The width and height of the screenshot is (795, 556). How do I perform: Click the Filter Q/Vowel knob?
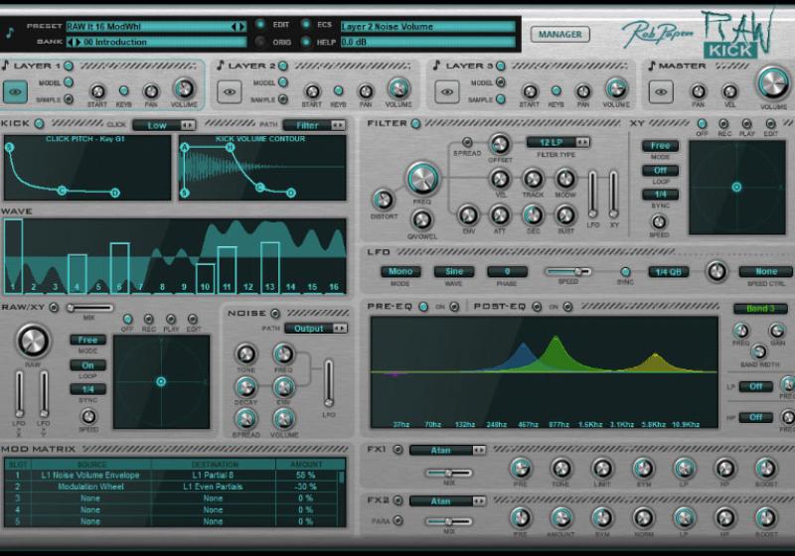421,219
